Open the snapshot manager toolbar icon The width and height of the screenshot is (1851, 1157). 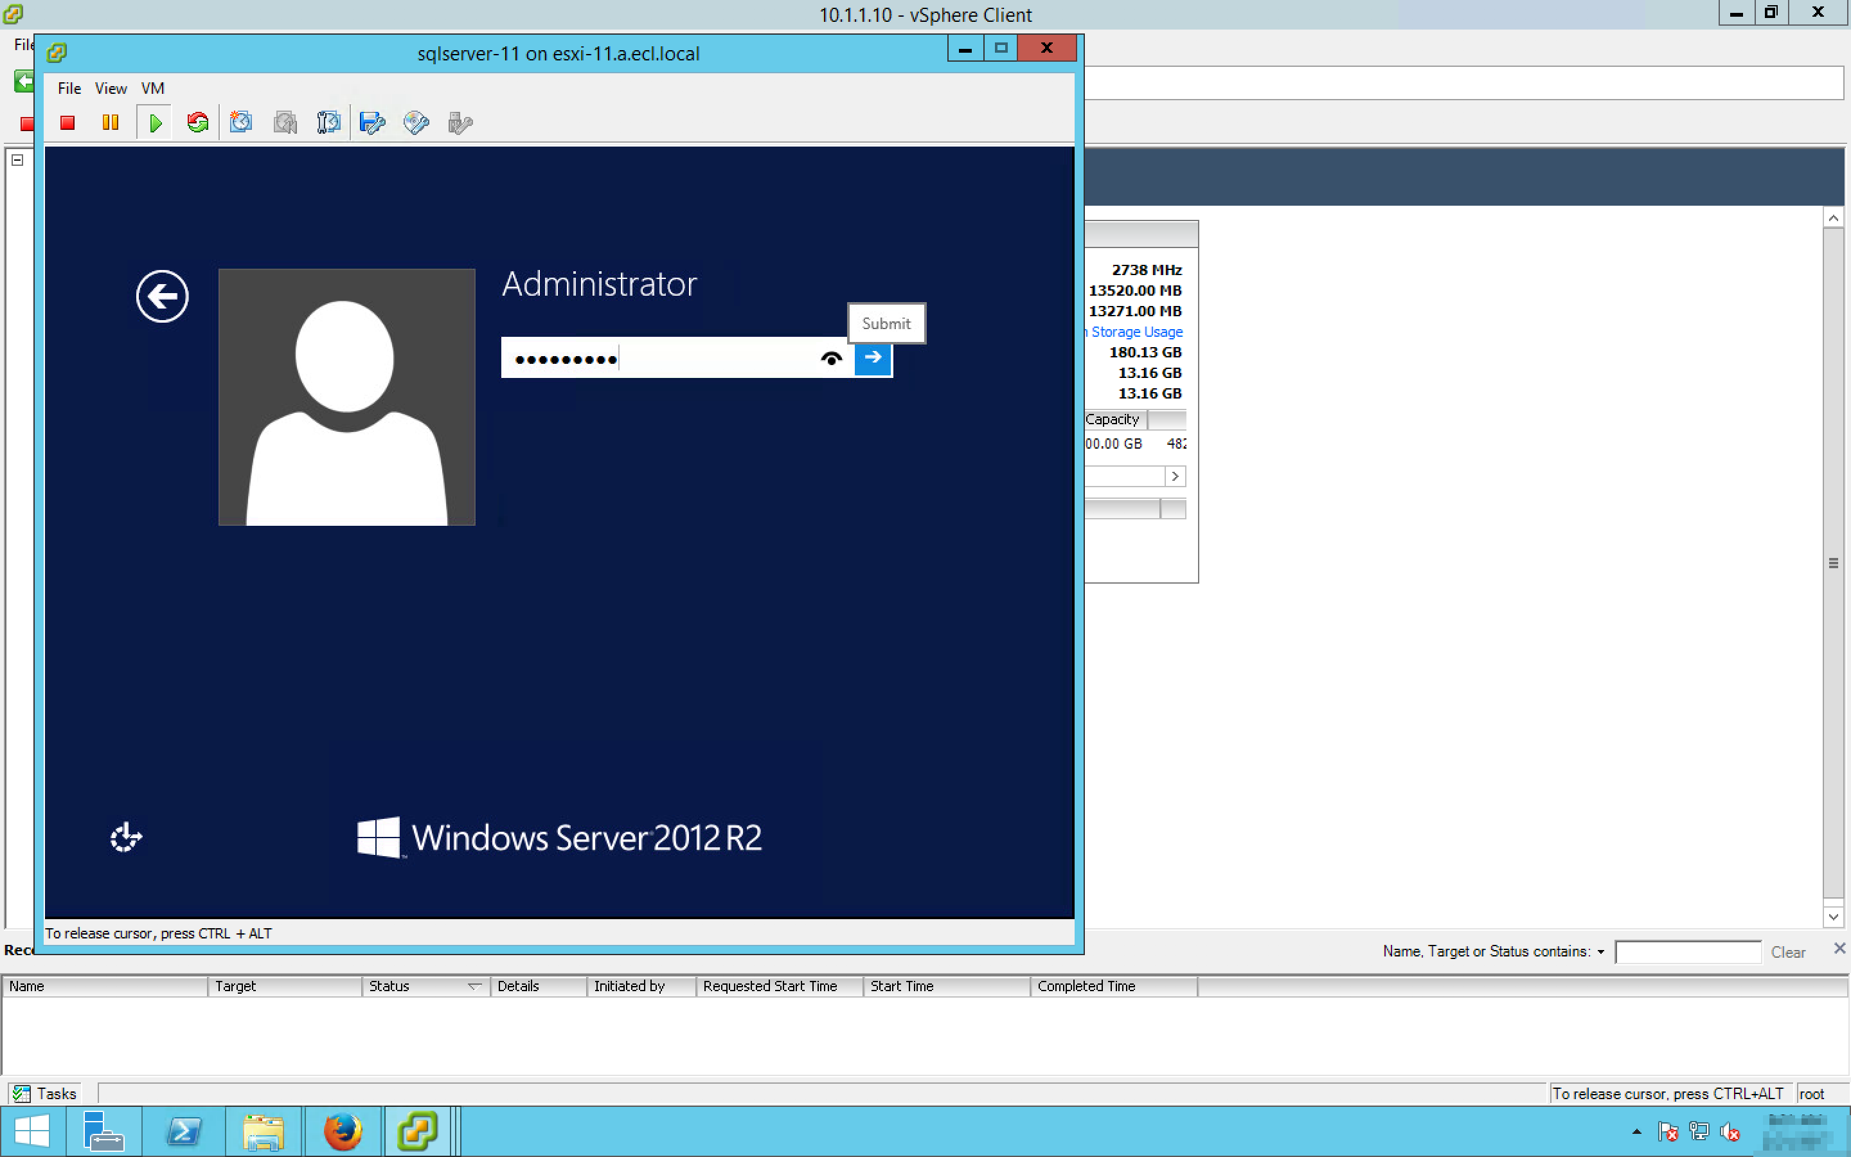tap(328, 122)
